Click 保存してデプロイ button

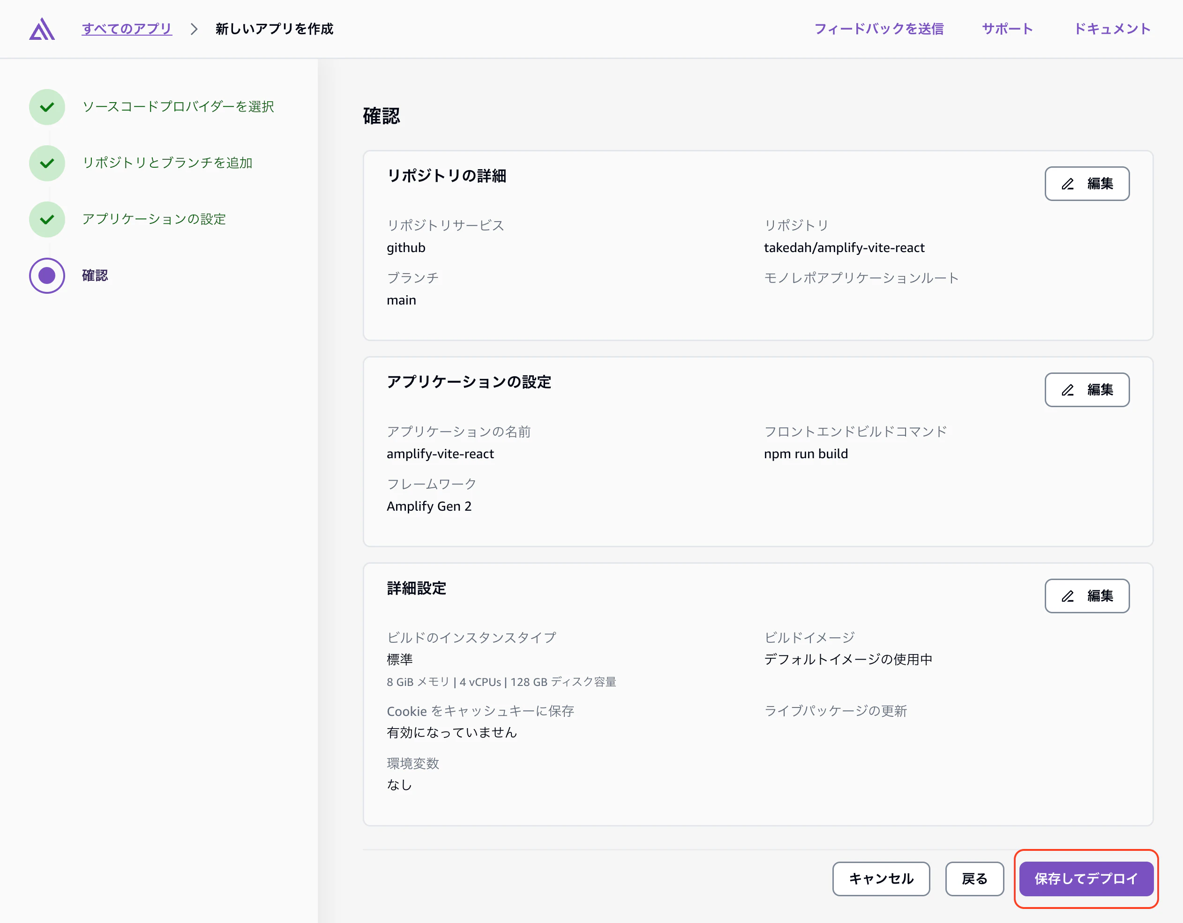tap(1086, 878)
